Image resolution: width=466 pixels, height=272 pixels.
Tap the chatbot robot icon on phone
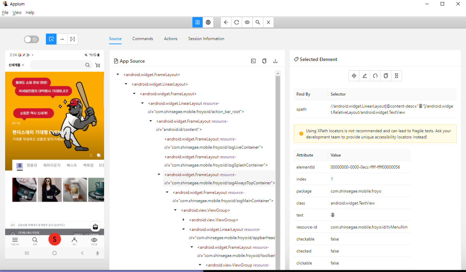pyautogui.click(x=96, y=226)
